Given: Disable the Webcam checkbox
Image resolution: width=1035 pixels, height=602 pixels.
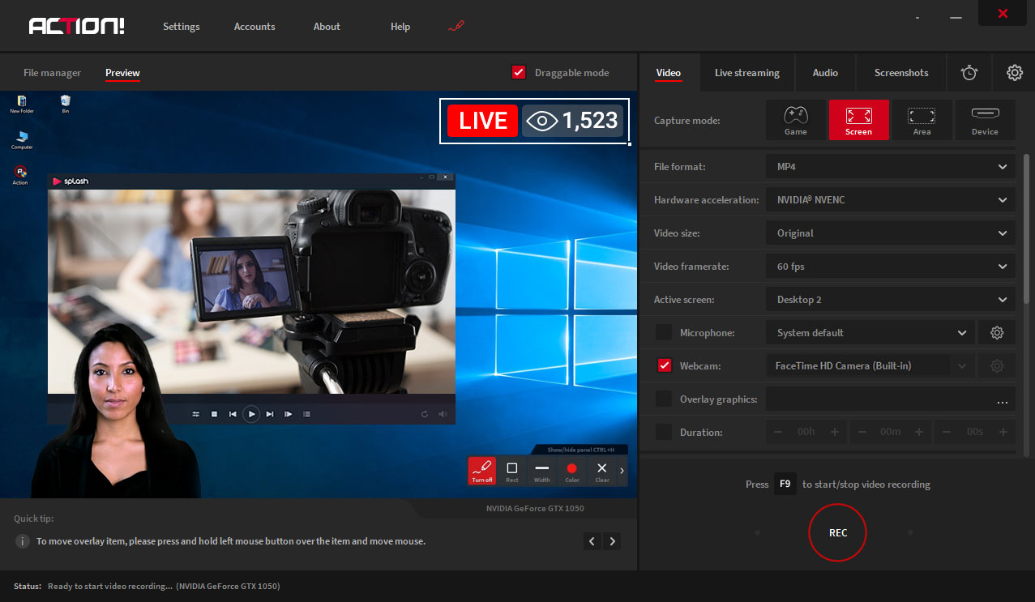Looking at the screenshot, I should pos(664,365).
